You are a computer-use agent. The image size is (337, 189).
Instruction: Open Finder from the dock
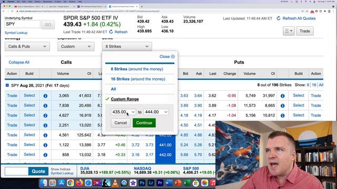coord(44,183)
